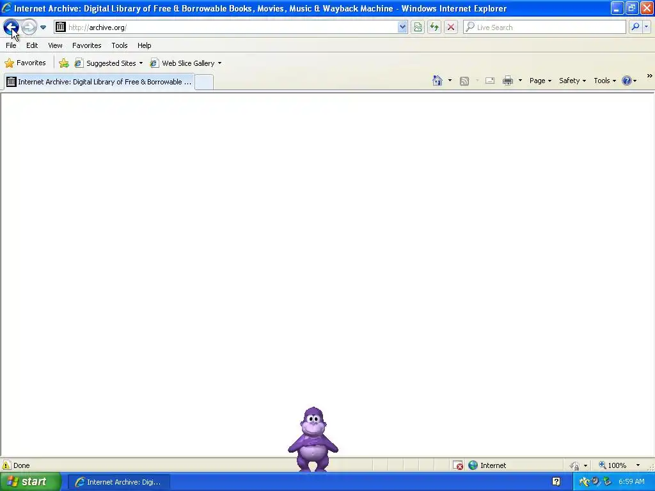655x491 pixels.
Task: Open Favorites center with star button
Action: click(x=25, y=63)
